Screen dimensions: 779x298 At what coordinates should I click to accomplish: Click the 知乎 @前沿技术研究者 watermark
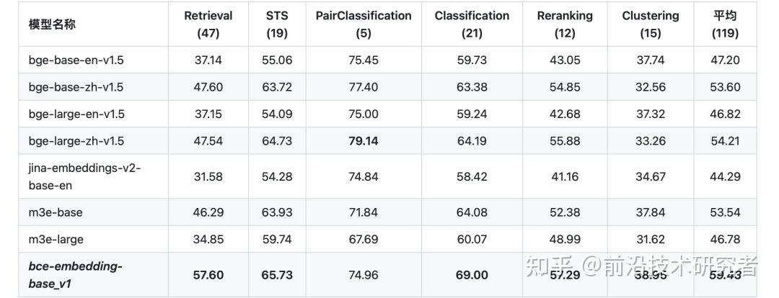pyautogui.click(x=642, y=267)
